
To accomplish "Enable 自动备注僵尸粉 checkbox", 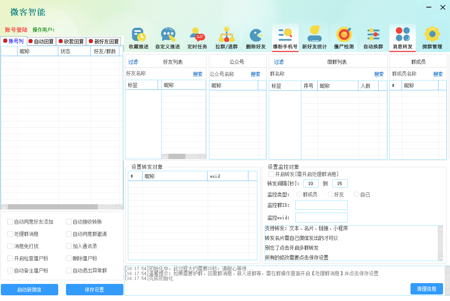I will click(x=10, y=270).
